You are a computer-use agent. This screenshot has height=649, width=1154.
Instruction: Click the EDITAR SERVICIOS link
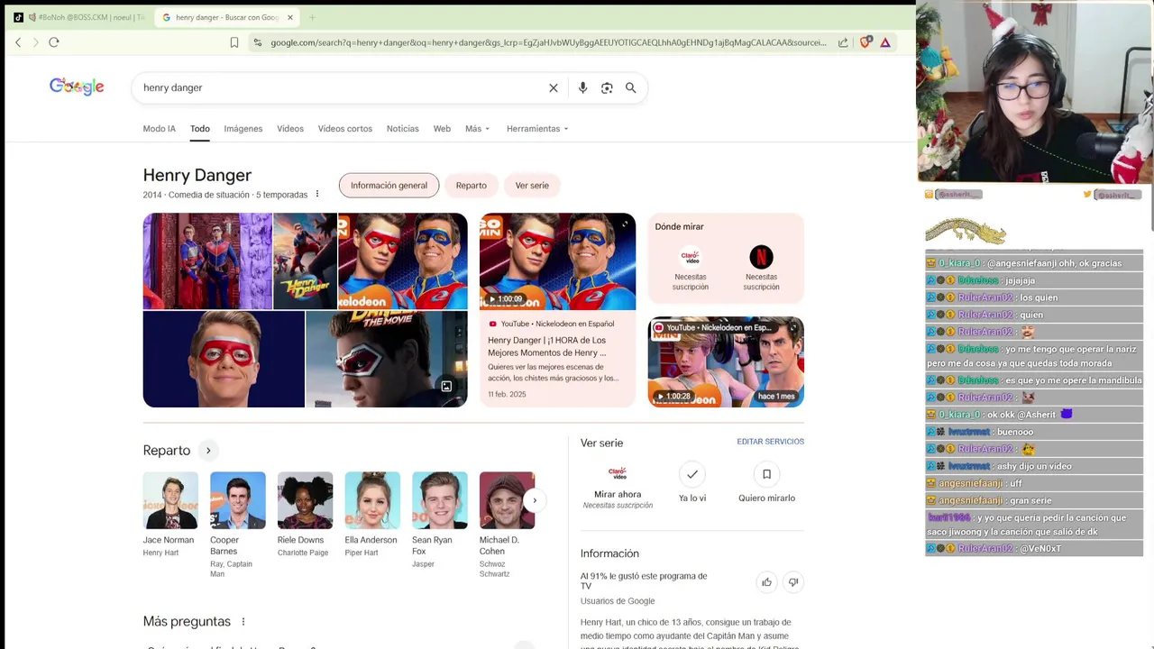(770, 442)
